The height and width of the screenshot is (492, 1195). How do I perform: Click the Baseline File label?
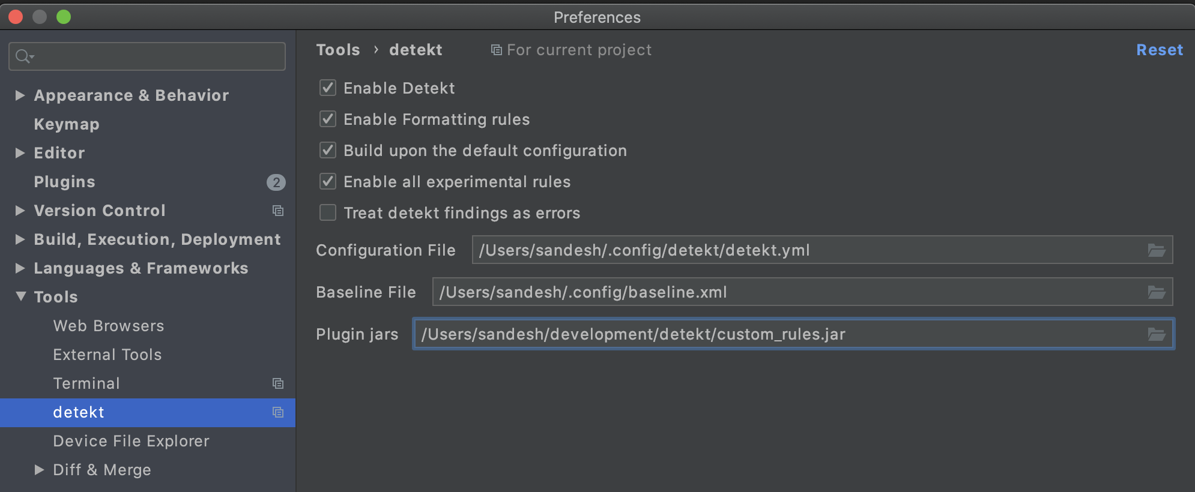pyautogui.click(x=366, y=292)
